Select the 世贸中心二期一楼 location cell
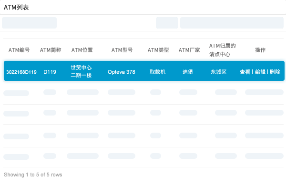Image resolution: width=286 pixels, height=184 pixels. tap(81, 71)
